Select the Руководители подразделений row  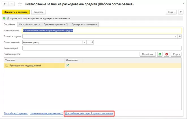pos(93,66)
